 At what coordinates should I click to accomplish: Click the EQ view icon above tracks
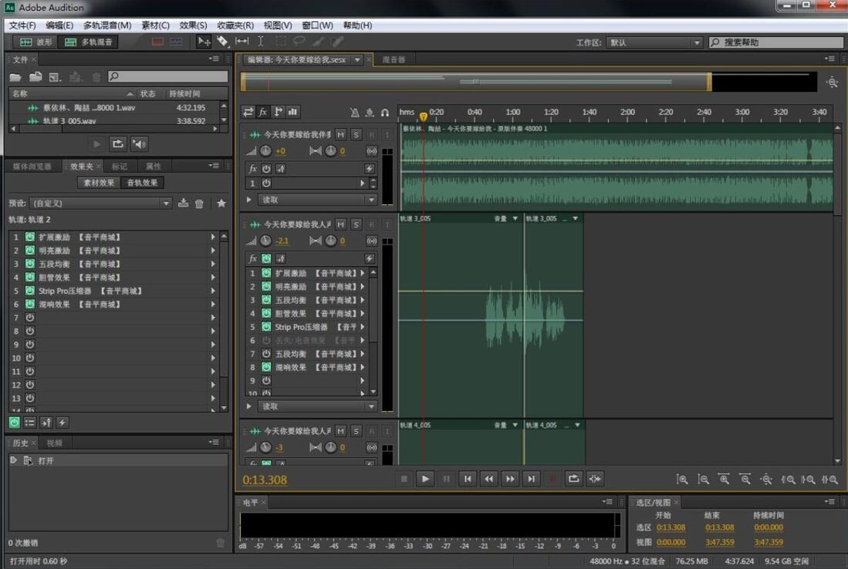click(x=292, y=112)
